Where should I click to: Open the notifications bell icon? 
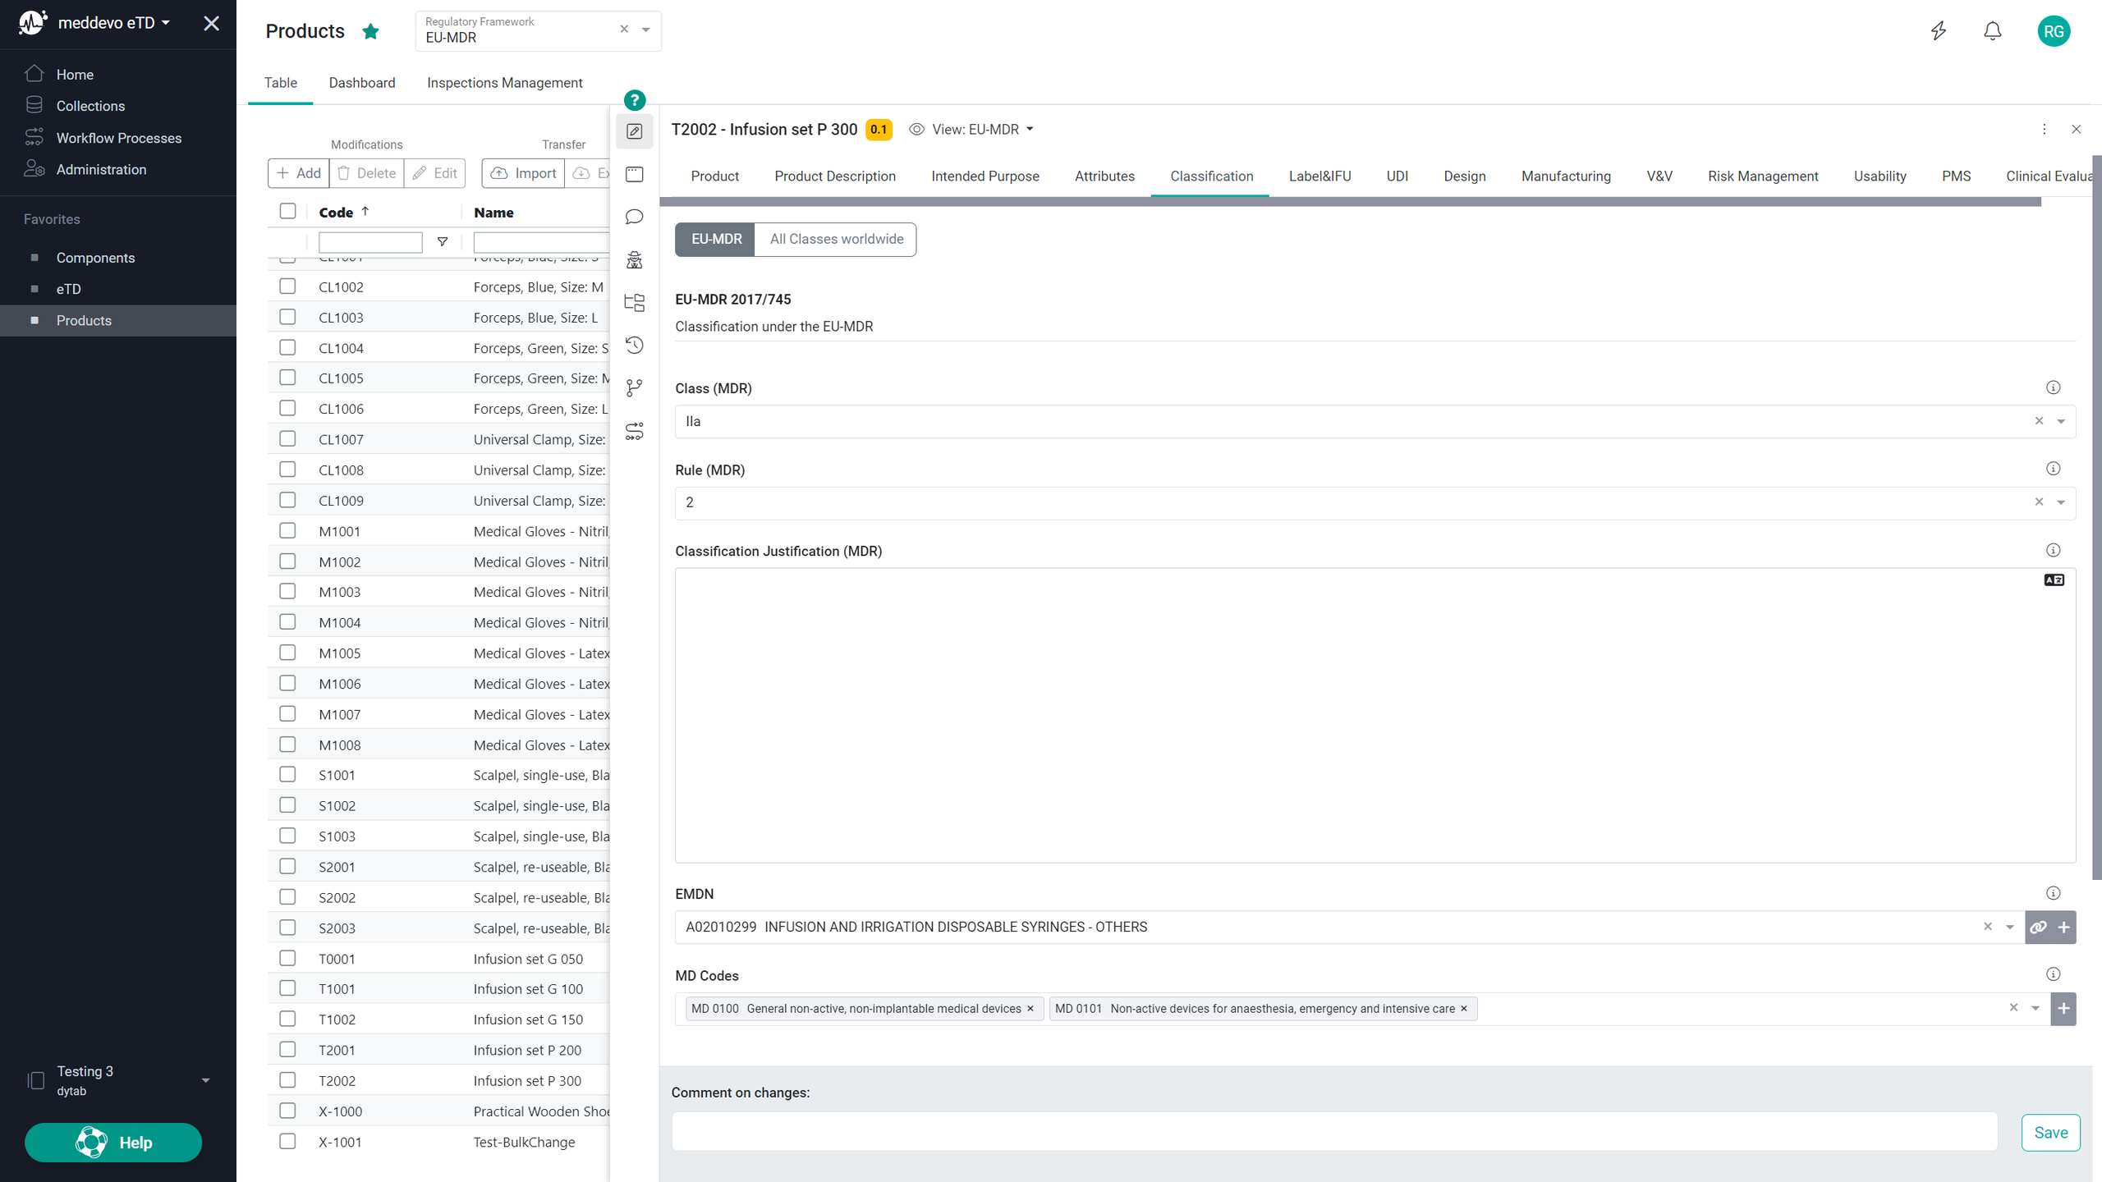1992,31
